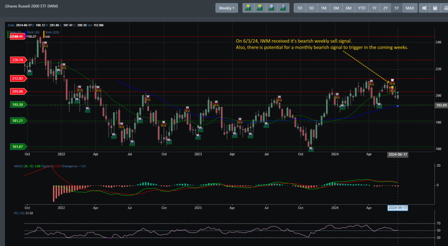The image size is (448, 246).
Task: Click the SMA (200) legend entry
Action: coord(52,33)
